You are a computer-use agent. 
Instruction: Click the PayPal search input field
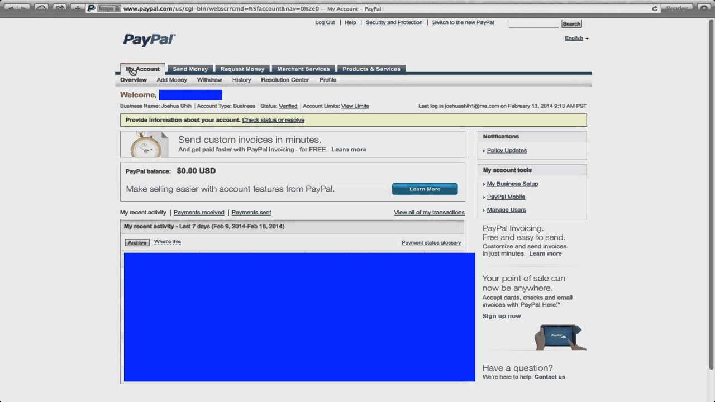point(533,23)
